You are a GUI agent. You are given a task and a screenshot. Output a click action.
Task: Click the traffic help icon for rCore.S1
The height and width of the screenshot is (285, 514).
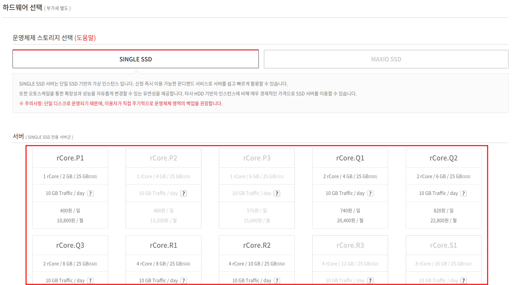(x=464, y=281)
